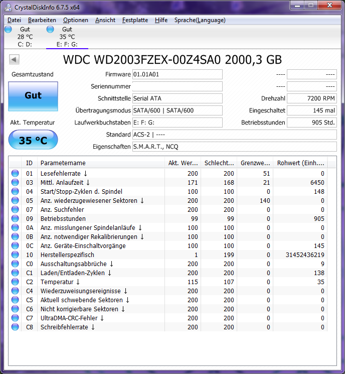Click the Rohwert column header
Viewport: 345px width, 374px height.
coord(300,163)
